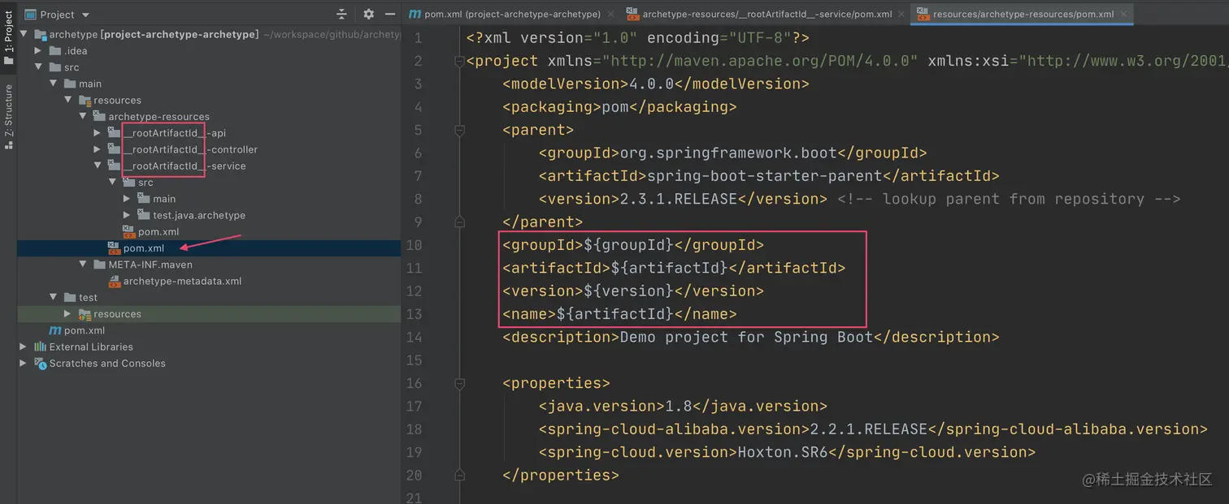Collapse the META-INF.maven folder
Screen dimensions: 1229x504
pyautogui.click(x=83, y=265)
